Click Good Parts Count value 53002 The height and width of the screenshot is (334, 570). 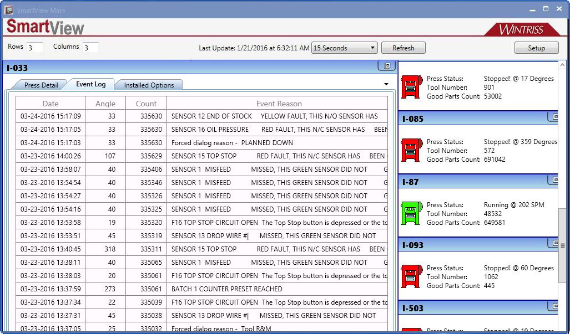point(492,96)
